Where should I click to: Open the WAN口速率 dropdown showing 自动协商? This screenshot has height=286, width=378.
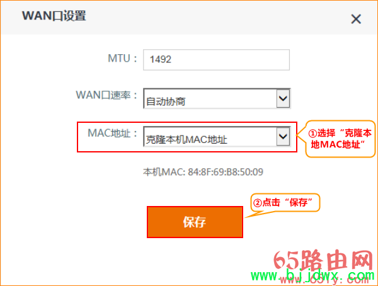217,98
